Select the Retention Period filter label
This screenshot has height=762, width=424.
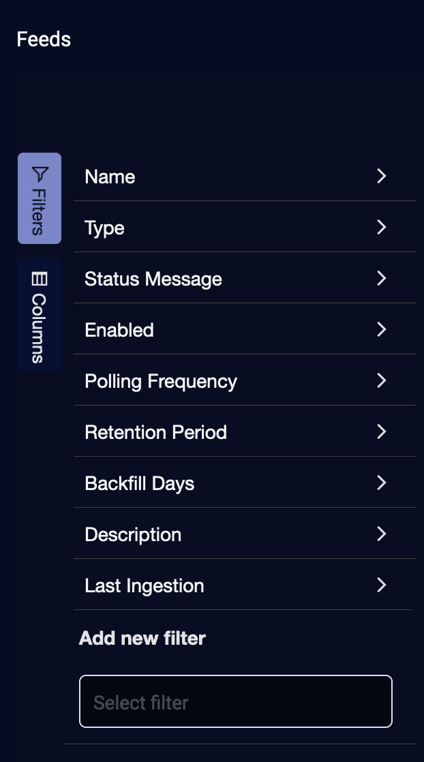[155, 432]
